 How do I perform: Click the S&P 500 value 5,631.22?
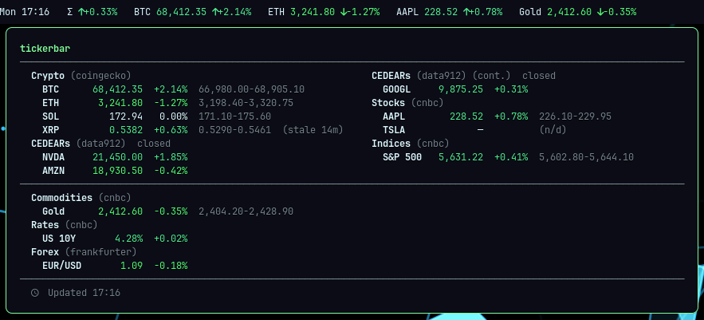click(461, 157)
